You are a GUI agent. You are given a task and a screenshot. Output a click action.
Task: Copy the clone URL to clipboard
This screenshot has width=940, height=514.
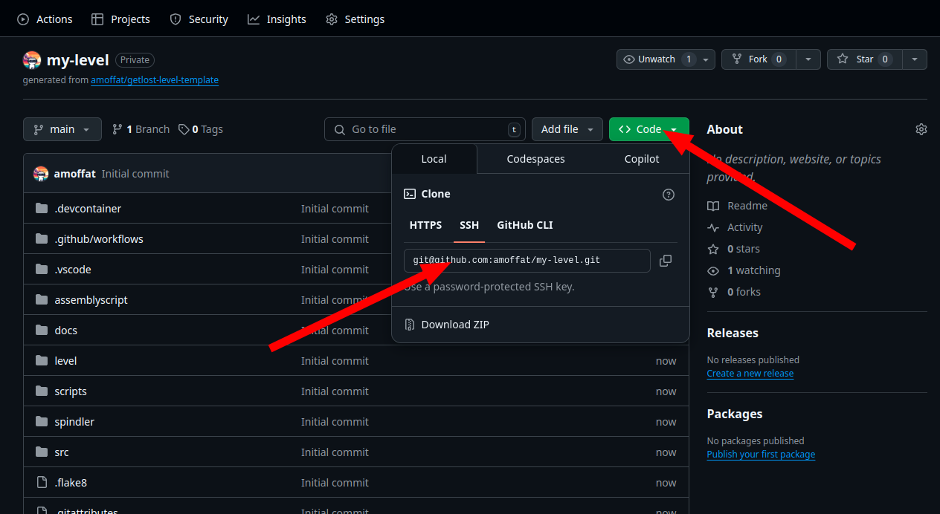coord(666,261)
